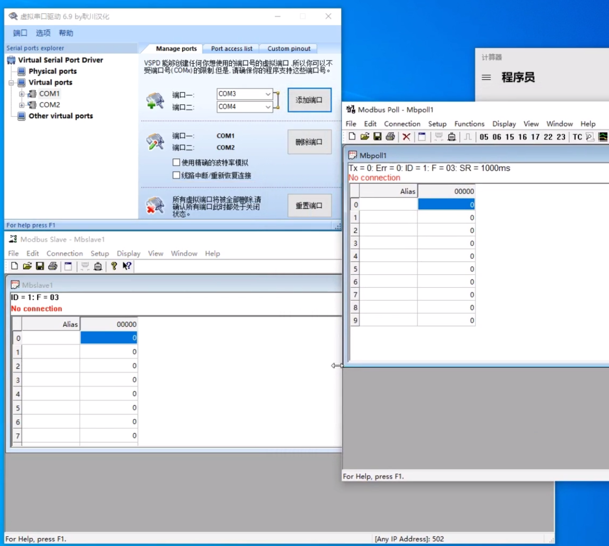Click pulse signal icon in Modbus Poll toolbar

click(468, 137)
